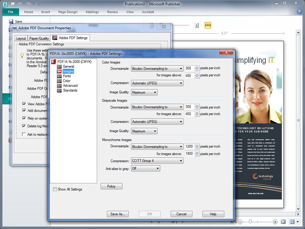This screenshot has width=305, height=229.
Task: Click the open Images folder icon
Action: (59, 71)
